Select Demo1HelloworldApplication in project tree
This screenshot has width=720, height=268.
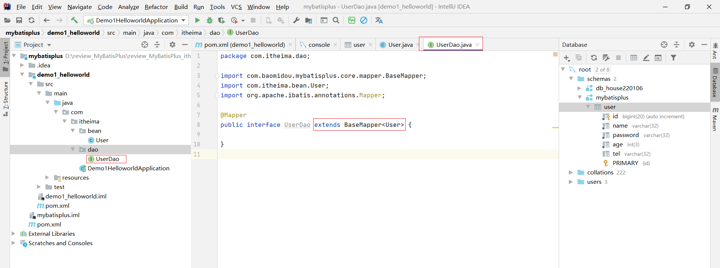(x=129, y=168)
